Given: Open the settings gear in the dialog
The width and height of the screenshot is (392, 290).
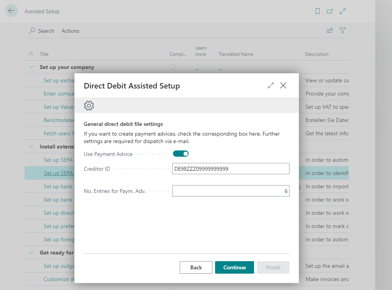Looking at the screenshot, I should (89, 105).
